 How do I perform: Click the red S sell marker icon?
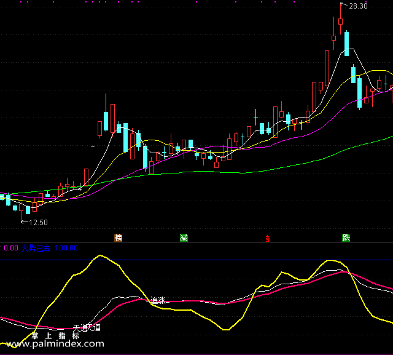tap(268, 239)
